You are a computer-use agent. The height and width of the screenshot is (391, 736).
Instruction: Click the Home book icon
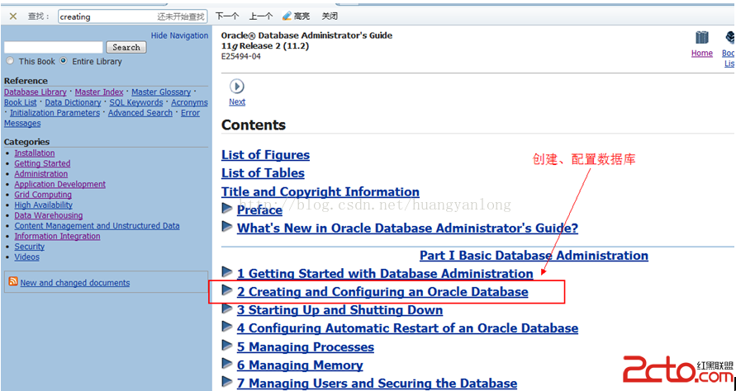[702, 38]
